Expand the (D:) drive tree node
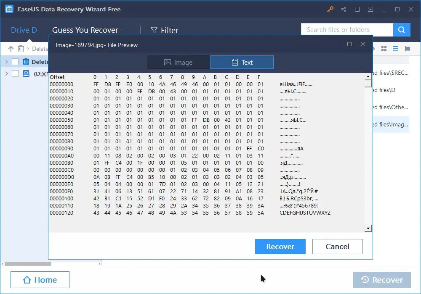421x294 pixels. (x=7, y=73)
